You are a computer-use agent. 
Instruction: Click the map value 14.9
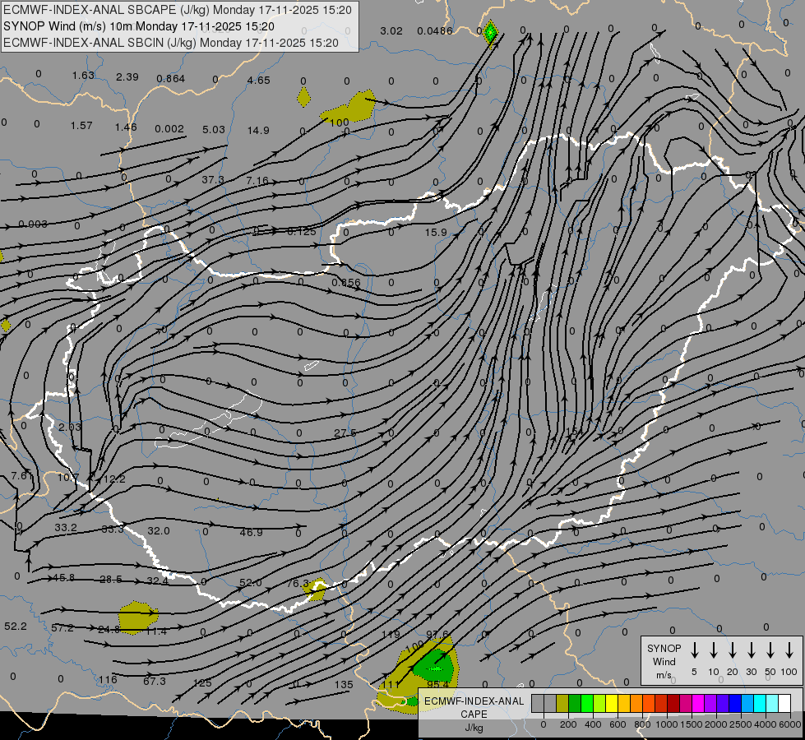pos(258,131)
